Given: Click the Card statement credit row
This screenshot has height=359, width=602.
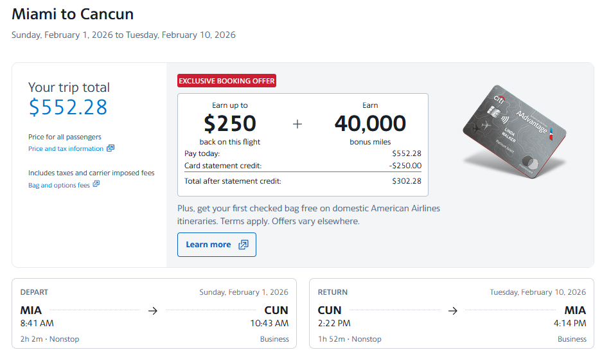Looking at the screenshot, I should click(303, 166).
